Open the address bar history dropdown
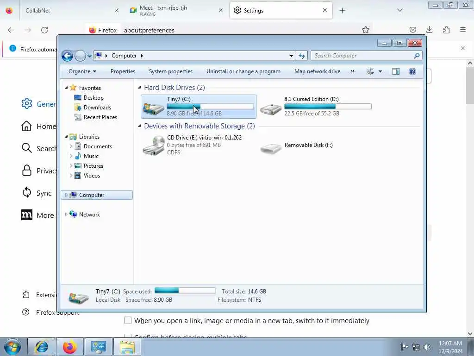 pos(291,56)
